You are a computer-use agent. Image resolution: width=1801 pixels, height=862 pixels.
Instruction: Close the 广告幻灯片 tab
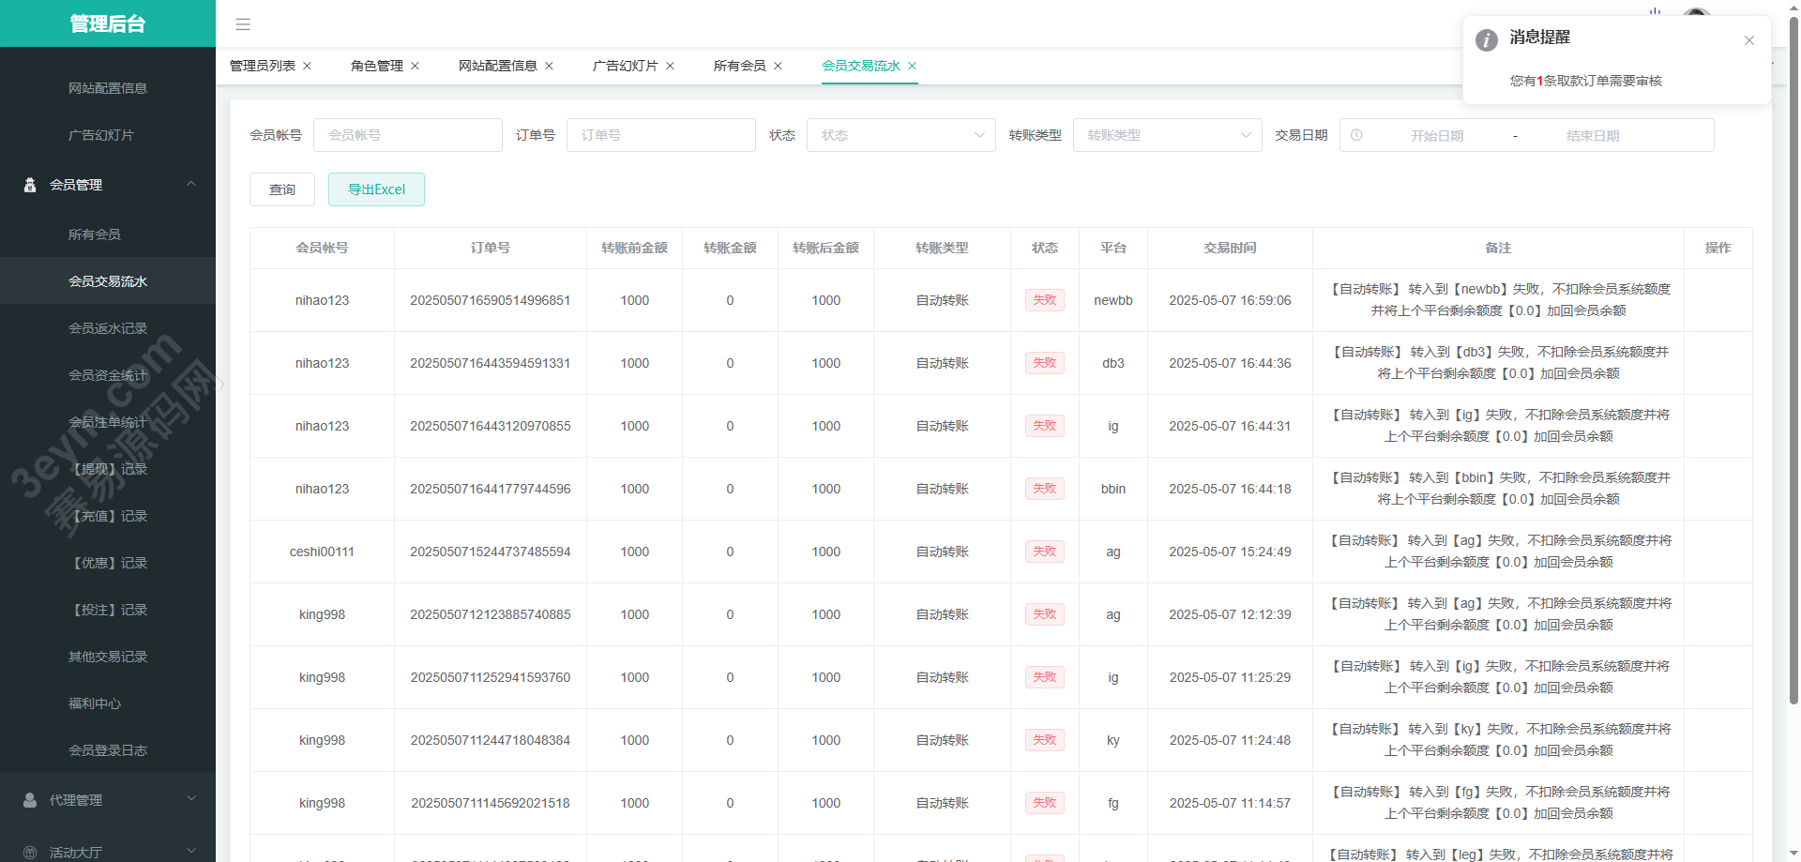670,66
